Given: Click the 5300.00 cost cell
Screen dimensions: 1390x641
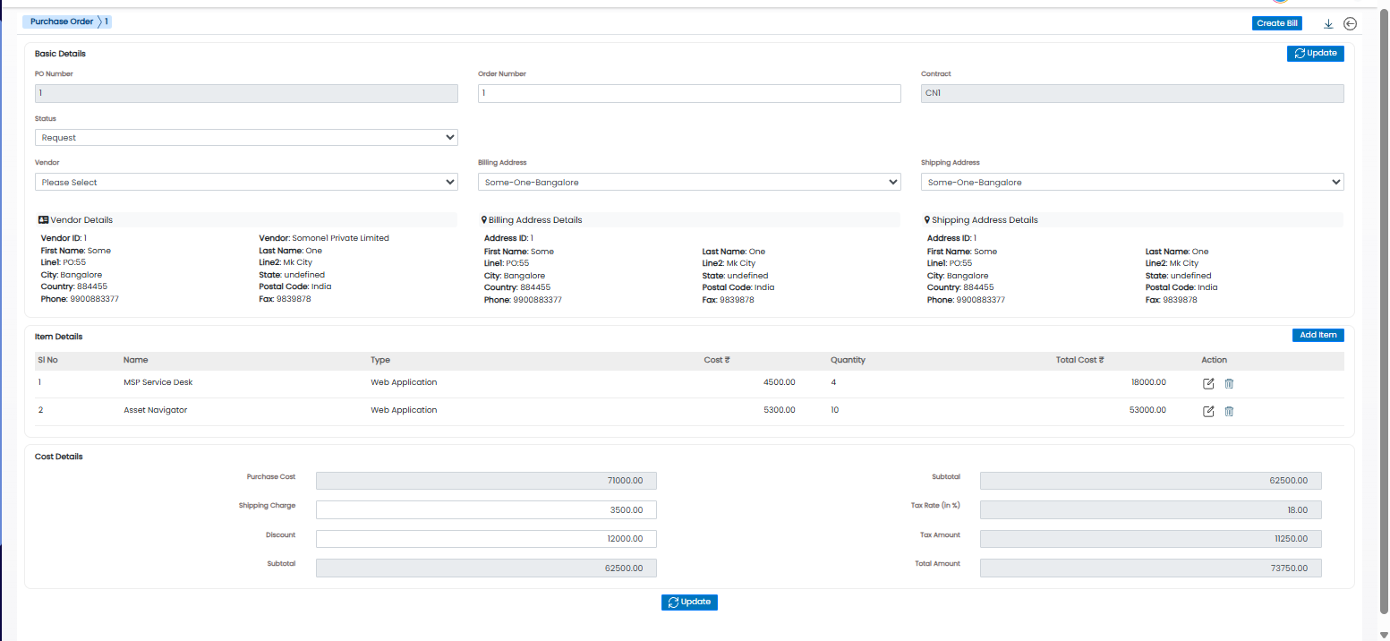Looking at the screenshot, I should [779, 410].
